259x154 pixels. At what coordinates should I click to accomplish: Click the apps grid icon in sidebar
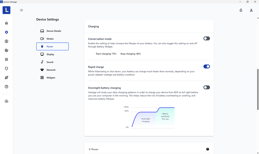6,59
